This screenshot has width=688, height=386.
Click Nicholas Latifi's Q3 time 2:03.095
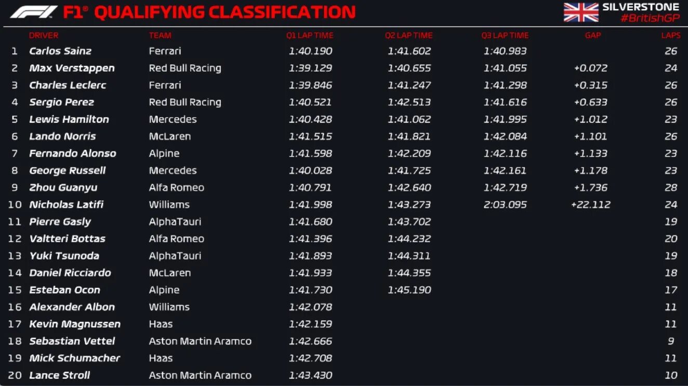[505, 204]
